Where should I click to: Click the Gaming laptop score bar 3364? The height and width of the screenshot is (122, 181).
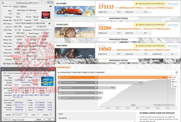[x=107, y=88]
